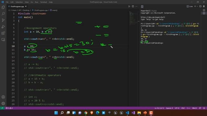Split the editor to the right
This screenshot has width=207, height=116.
pyautogui.click(x=133, y=6)
